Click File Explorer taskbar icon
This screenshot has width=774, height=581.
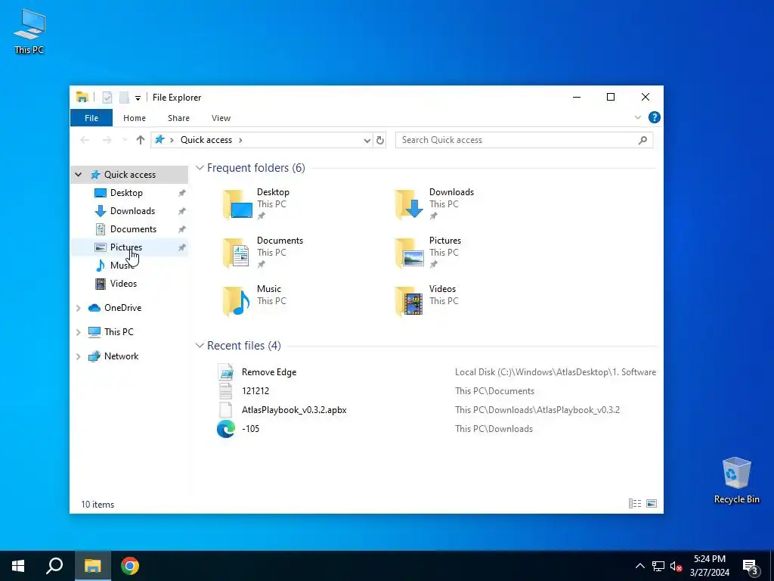pos(93,566)
